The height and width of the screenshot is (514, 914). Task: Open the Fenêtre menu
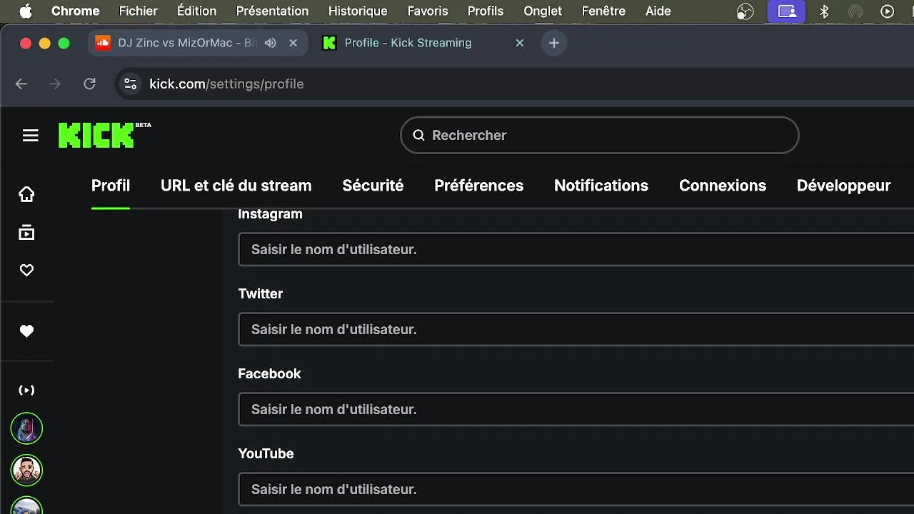(603, 11)
